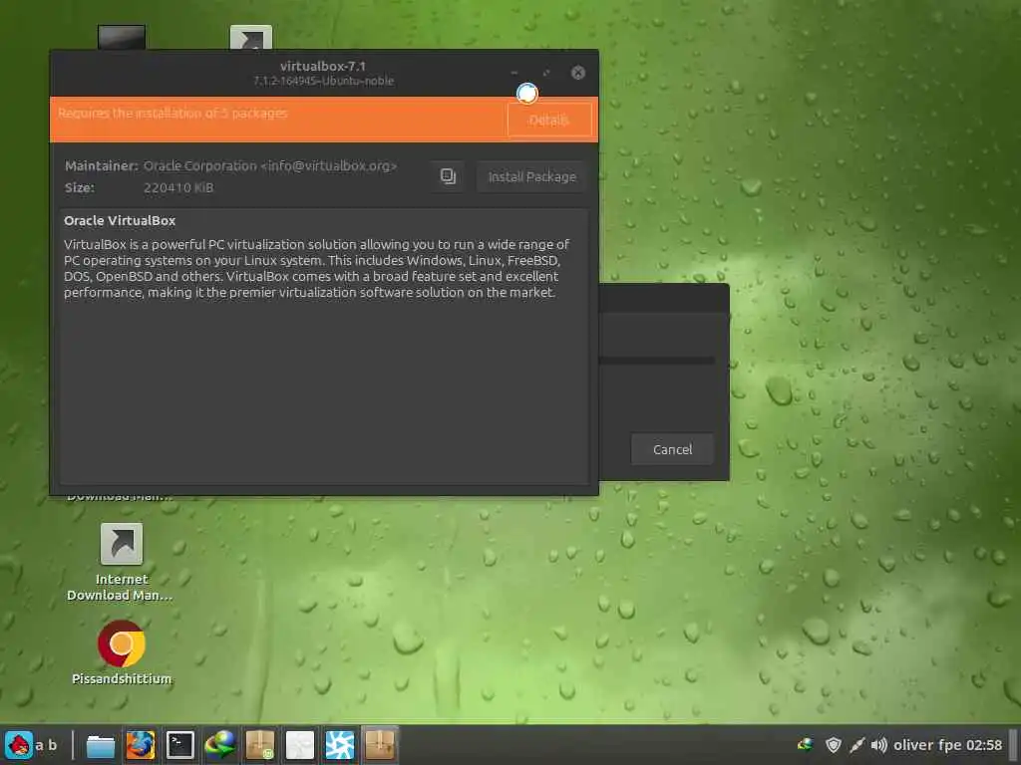Viewport: 1021px width, 765px height.
Task: Click the copy icon beside Install Package
Action: click(448, 176)
